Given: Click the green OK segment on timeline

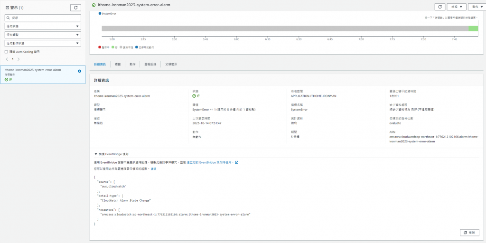Looking at the screenshot, I should [473, 28].
